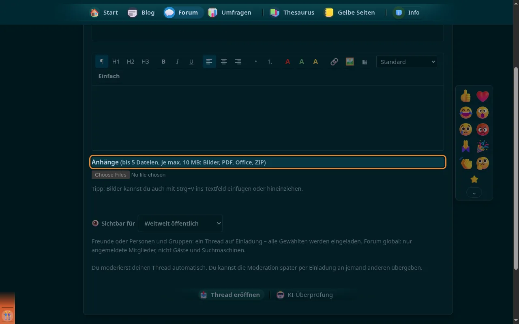This screenshot has width=519, height=324.
Task: Add a bulleted list
Action: (256, 62)
